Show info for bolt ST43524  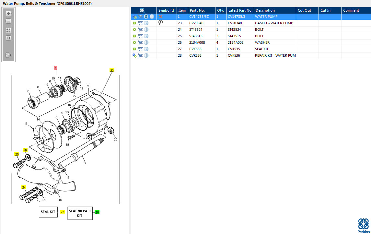146,29
